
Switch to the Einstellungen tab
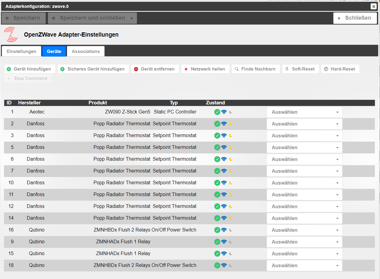coord(21,51)
